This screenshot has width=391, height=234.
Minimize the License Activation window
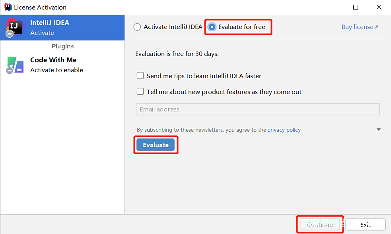[x=333, y=7]
